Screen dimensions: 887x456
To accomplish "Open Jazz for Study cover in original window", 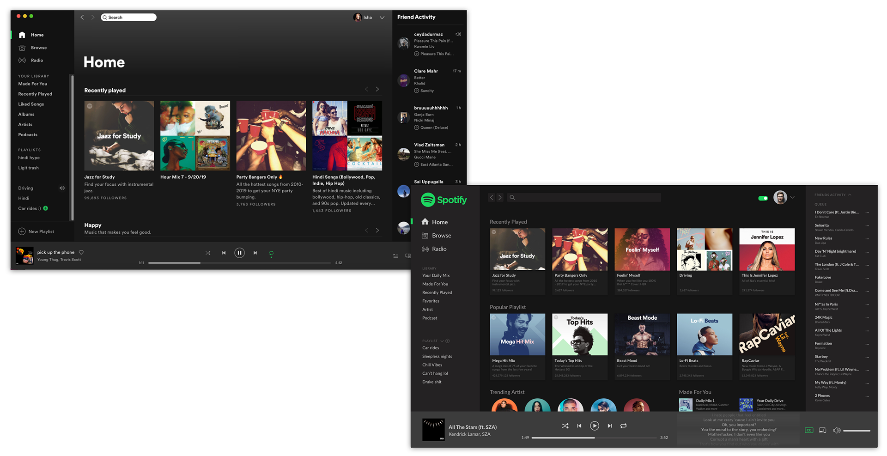I will 119,136.
